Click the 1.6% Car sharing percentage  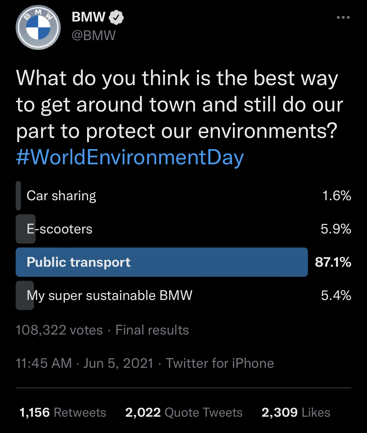pos(337,196)
